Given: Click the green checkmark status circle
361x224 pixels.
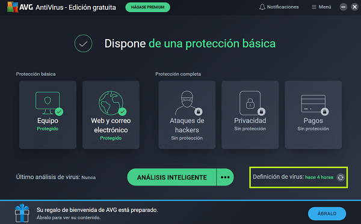Looking at the screenshot, I should (84, 43).
